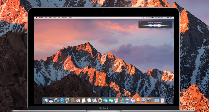Open the Apple menu
The height and width of the screenshot is (112, 209).
point(37,17)
